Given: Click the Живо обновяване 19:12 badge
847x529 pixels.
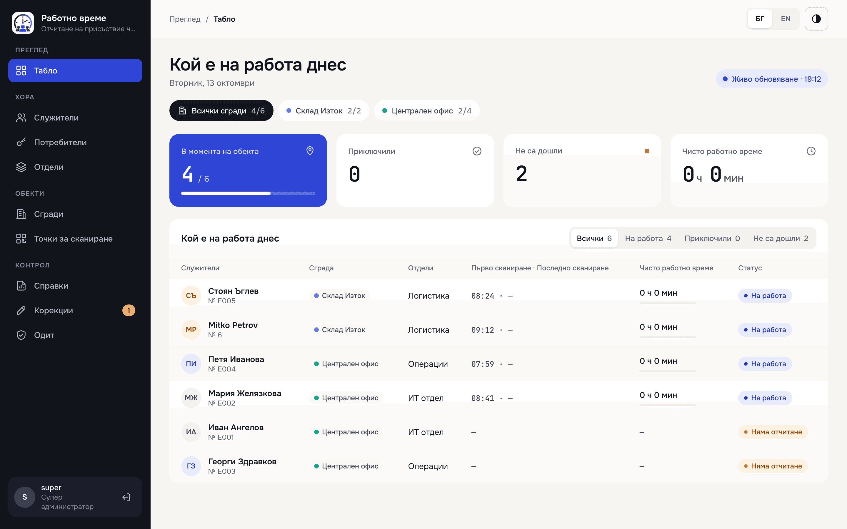Looking at the screenshot, I should (x=772, y=79).
